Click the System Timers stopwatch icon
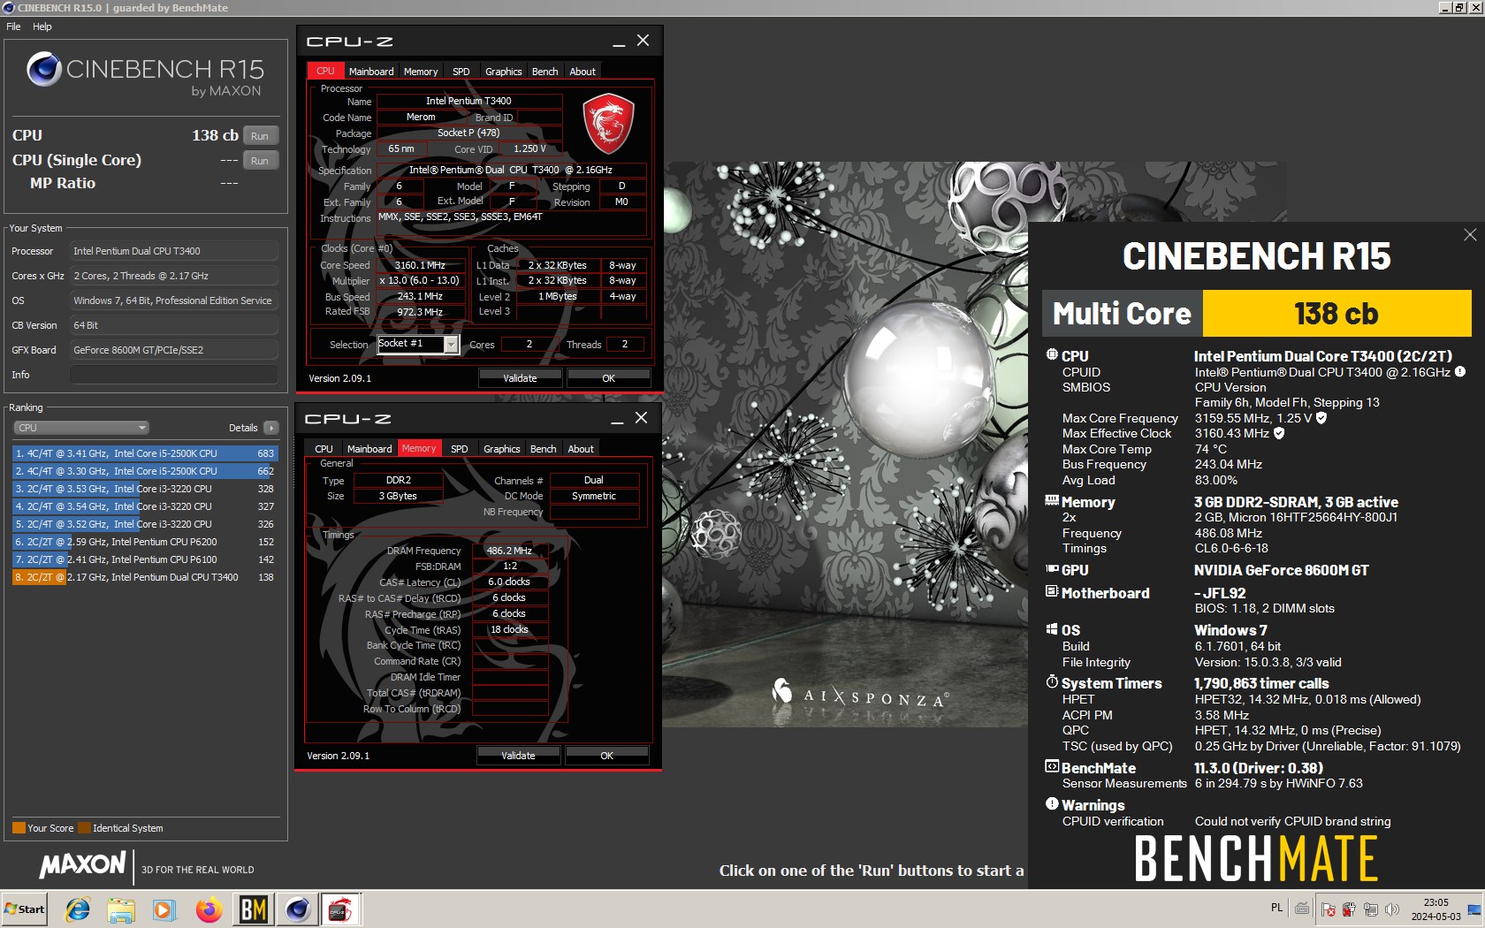The height and width of the screenshot is (928, 1485). 1052,682
